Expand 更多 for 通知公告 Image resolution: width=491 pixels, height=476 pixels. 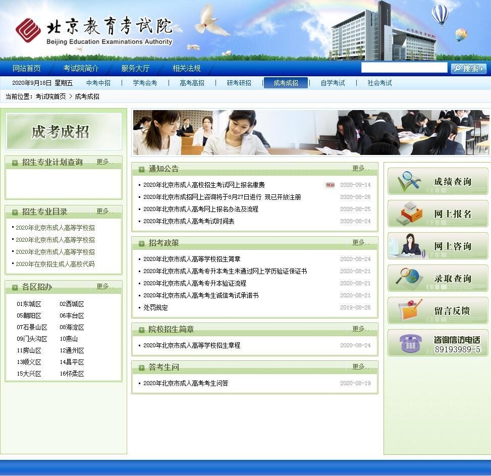point(360,169)
